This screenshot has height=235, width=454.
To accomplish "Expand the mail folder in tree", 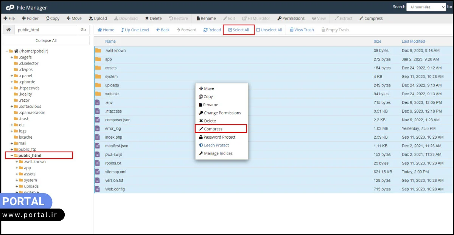I will 12,143.
